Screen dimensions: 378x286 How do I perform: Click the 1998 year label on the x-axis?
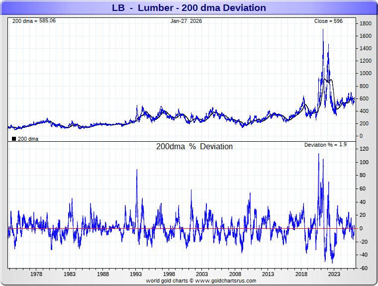tap(169, 274)
